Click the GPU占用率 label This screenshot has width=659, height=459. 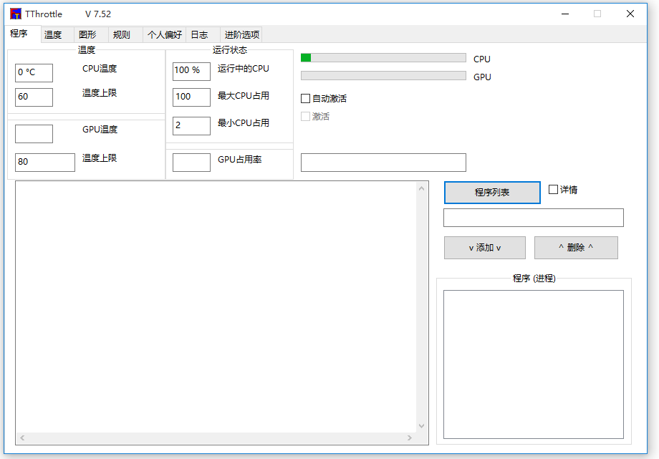point(239,160)
